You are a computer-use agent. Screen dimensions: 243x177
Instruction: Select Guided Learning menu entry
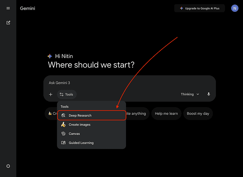click(x=81, y=143)
